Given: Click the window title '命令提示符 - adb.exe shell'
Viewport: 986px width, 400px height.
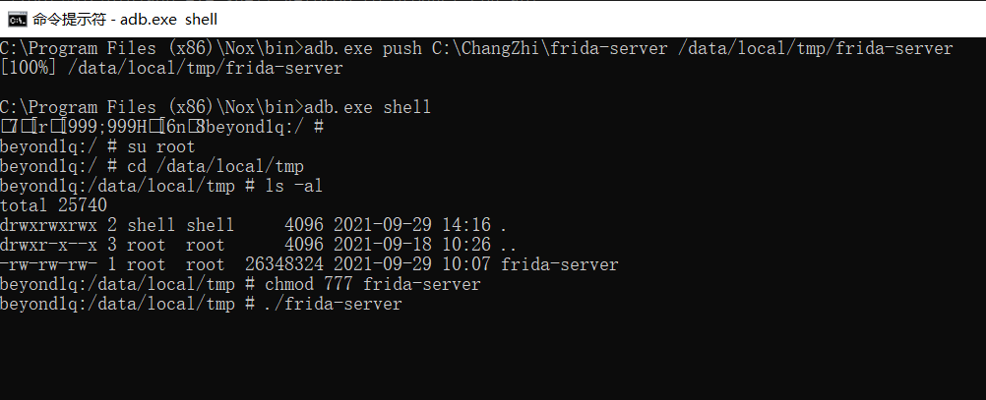Looking at the screenshot, I should click(x=125, y=18).
